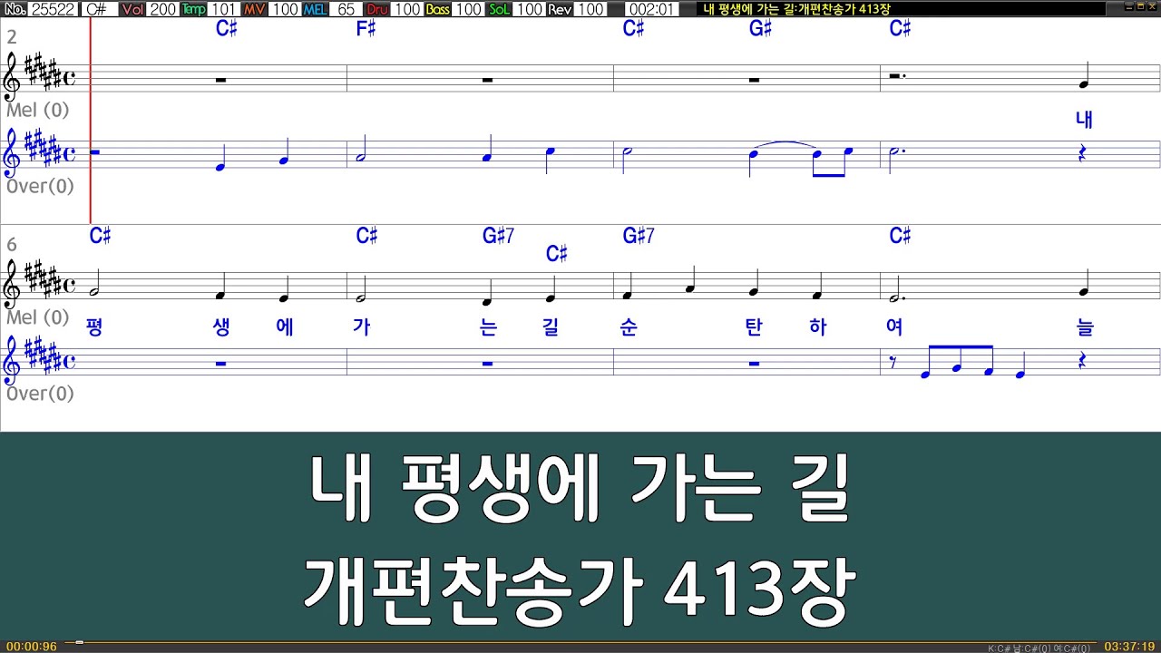Click the lyric syllable 는
Image resolution: width=1161 pixels, height=653 pixels.
488,327
